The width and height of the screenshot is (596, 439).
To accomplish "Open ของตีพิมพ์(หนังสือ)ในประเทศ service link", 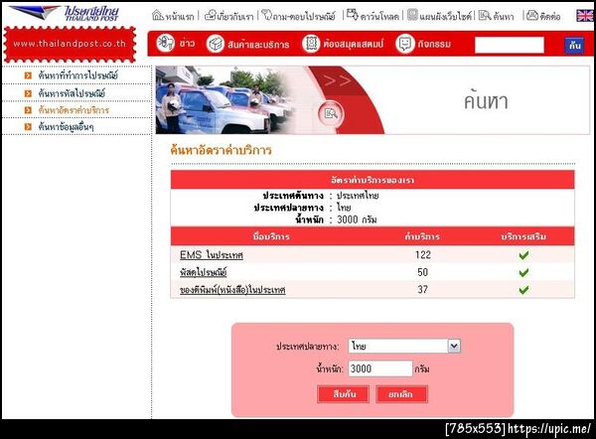I will (x=232, y=290).
